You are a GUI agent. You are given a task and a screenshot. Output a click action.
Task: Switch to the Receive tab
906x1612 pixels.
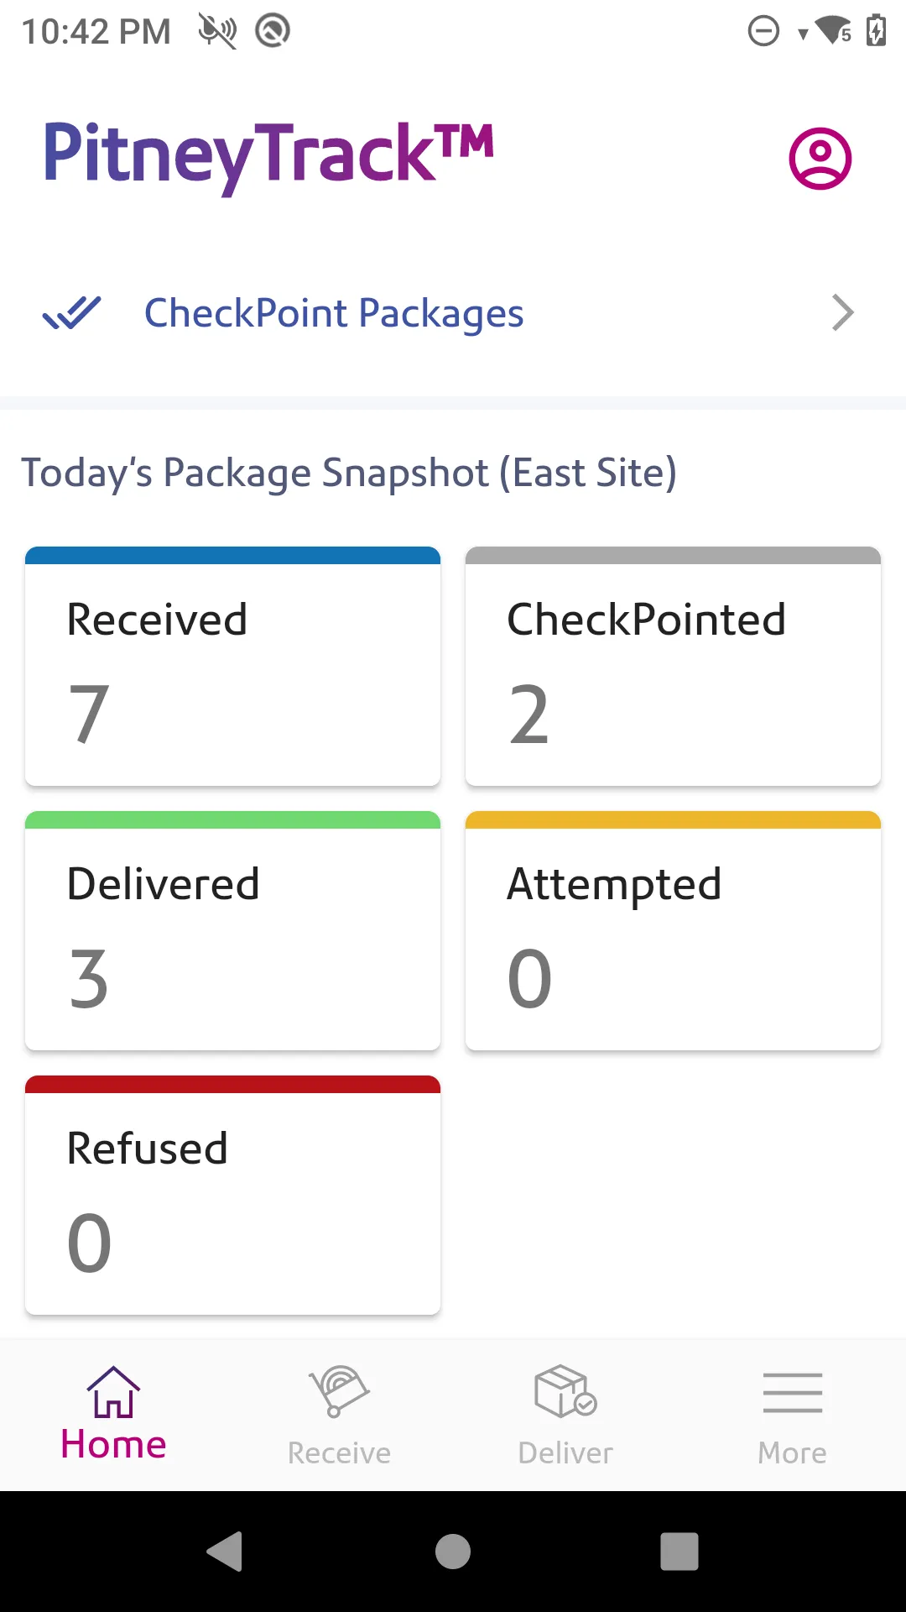click(339, 1452)
